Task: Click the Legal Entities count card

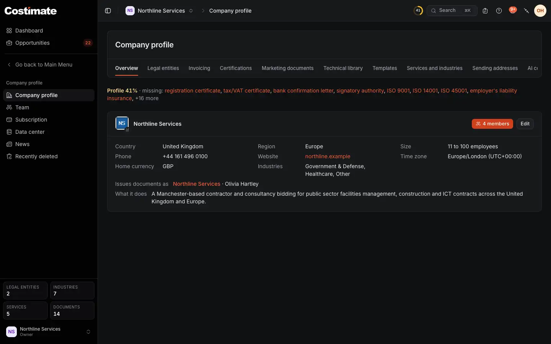Action: pyautogui.click(x=25, y=290)
